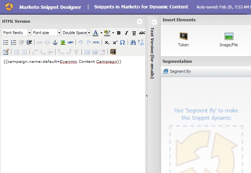Insert an image using the tree icon
The height and width of the screenshot is (173, 251).
tap(63, 43)
